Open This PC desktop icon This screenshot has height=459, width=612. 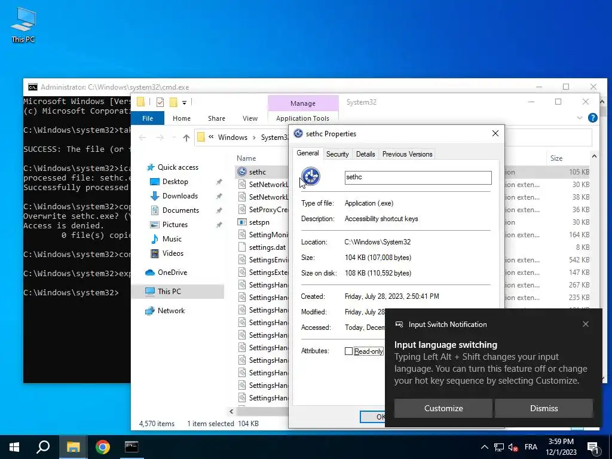[x=23, y=25]
